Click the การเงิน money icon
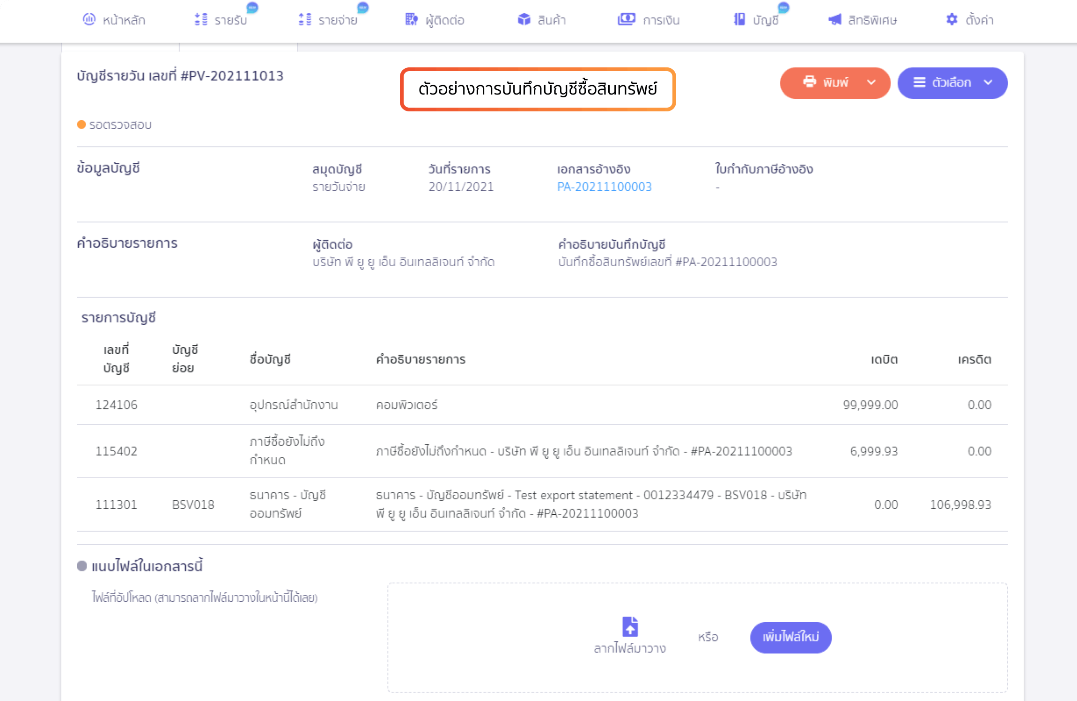The image size is (1077, 701). [x=626, y=20]
